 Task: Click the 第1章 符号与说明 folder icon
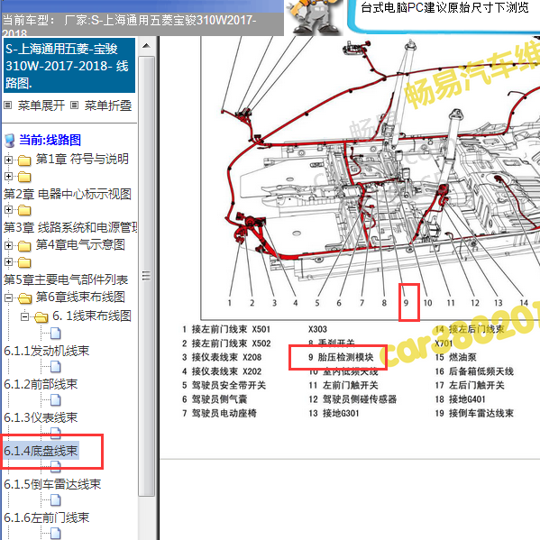(24, 160)
